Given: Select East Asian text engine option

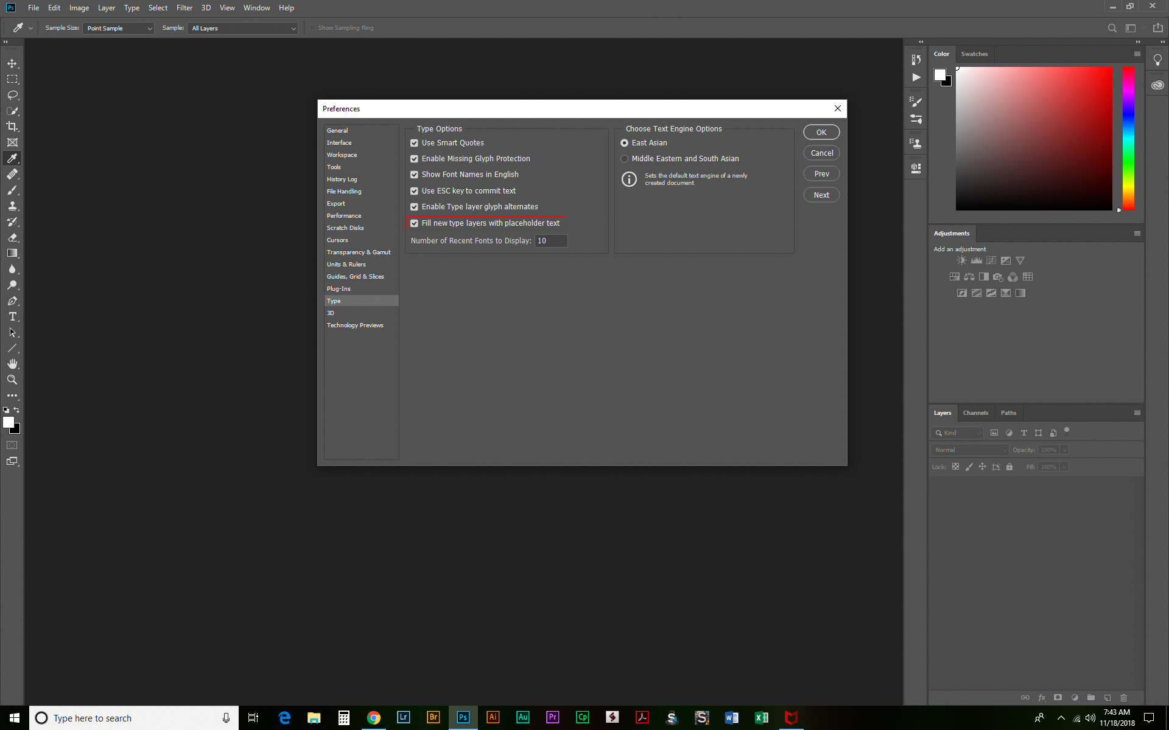Looking at the screenshot, I should 624,143.
